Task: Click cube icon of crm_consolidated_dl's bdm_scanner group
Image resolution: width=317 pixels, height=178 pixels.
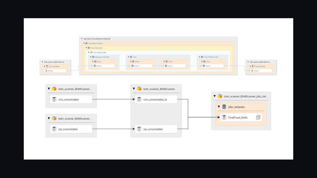Action: click(139, 89)
